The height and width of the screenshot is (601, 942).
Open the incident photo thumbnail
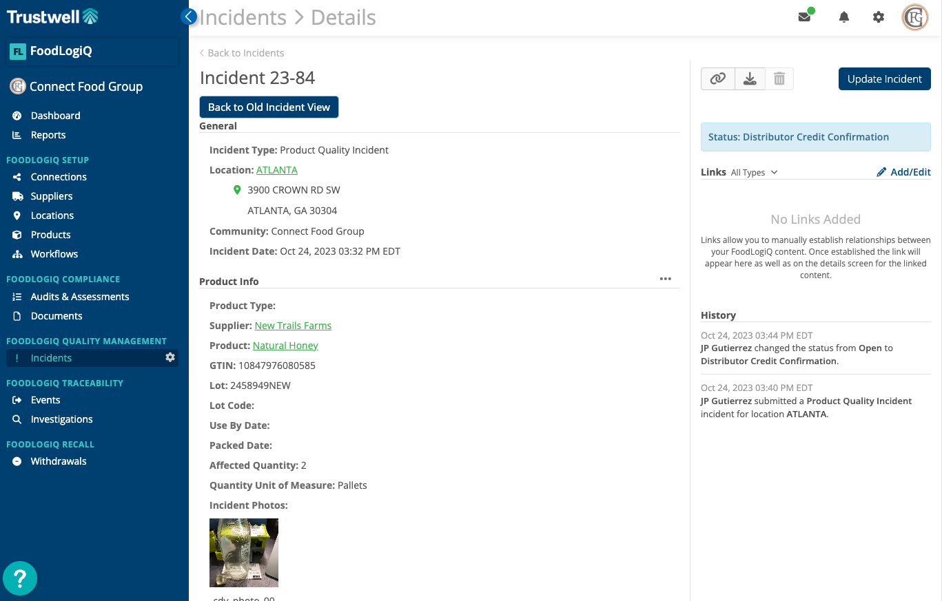click(244, 552)
